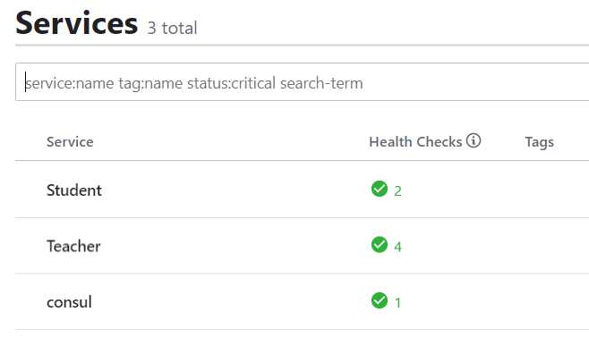Click Student's passing checks count 2

pos(397,191)
